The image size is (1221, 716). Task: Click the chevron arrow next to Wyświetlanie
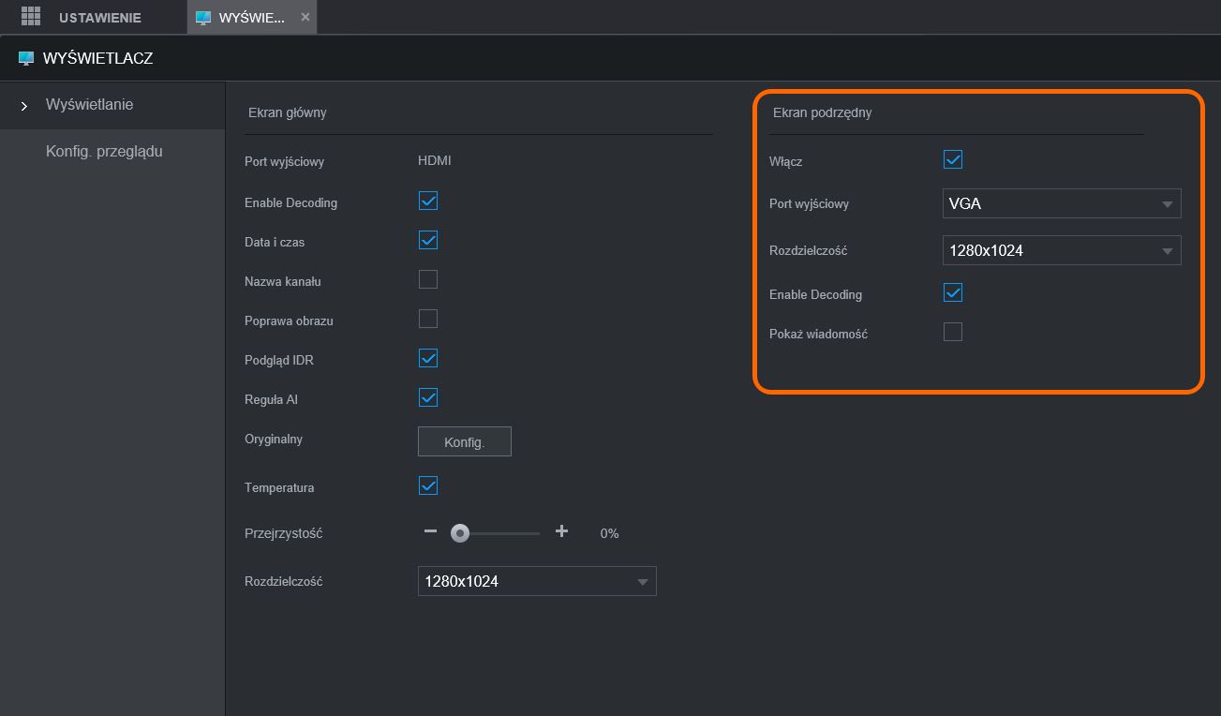24,106
